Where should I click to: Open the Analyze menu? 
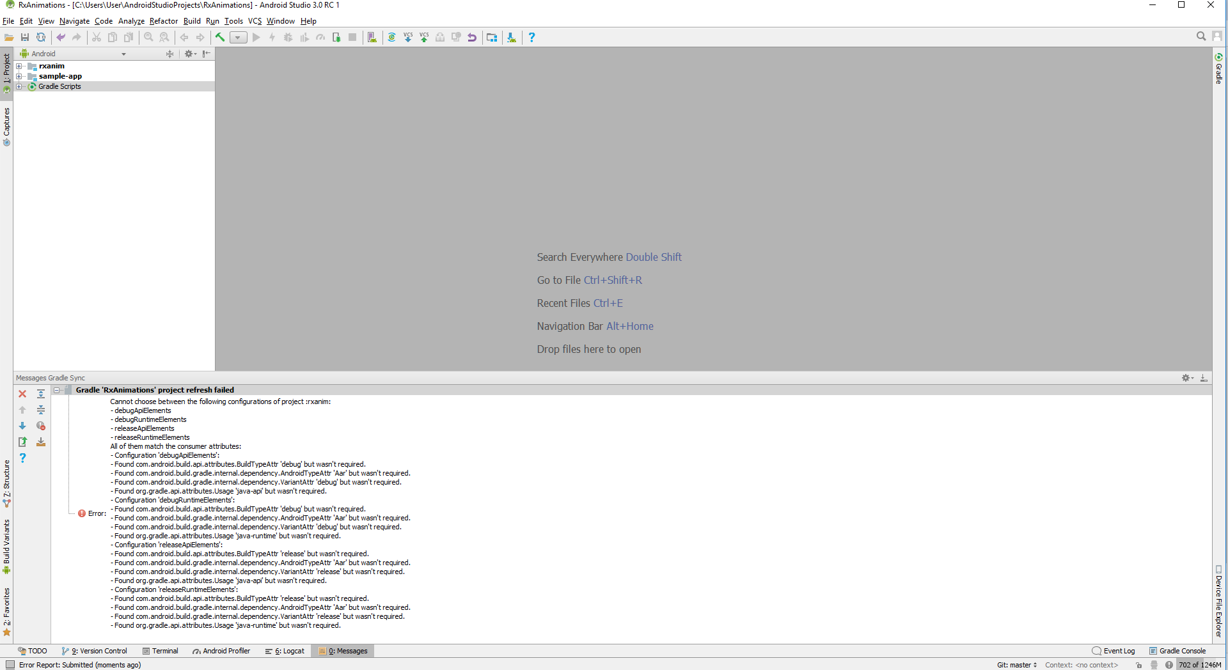tap(131, 21)
